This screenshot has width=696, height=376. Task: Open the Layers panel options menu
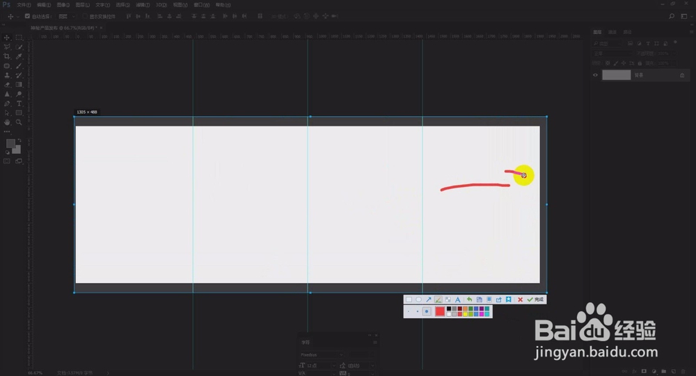tap(691, 32)
